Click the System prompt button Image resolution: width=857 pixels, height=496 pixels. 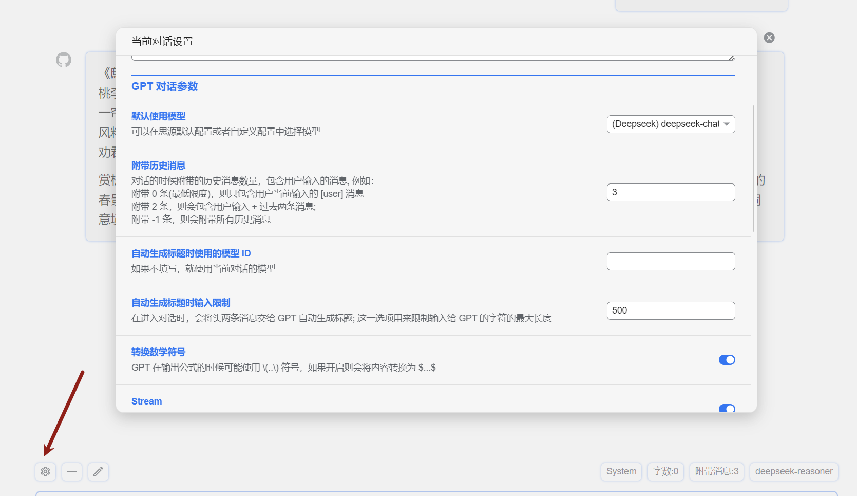point(621,471)
